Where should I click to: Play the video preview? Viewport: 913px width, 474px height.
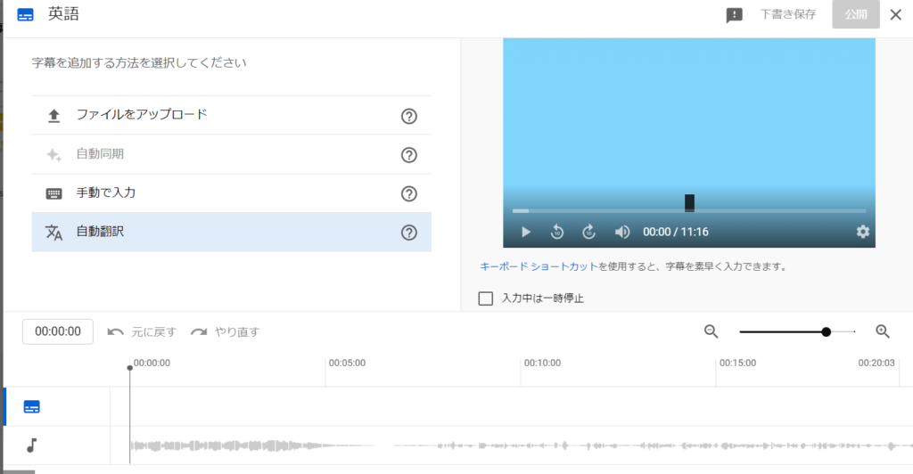coord(526,232)
